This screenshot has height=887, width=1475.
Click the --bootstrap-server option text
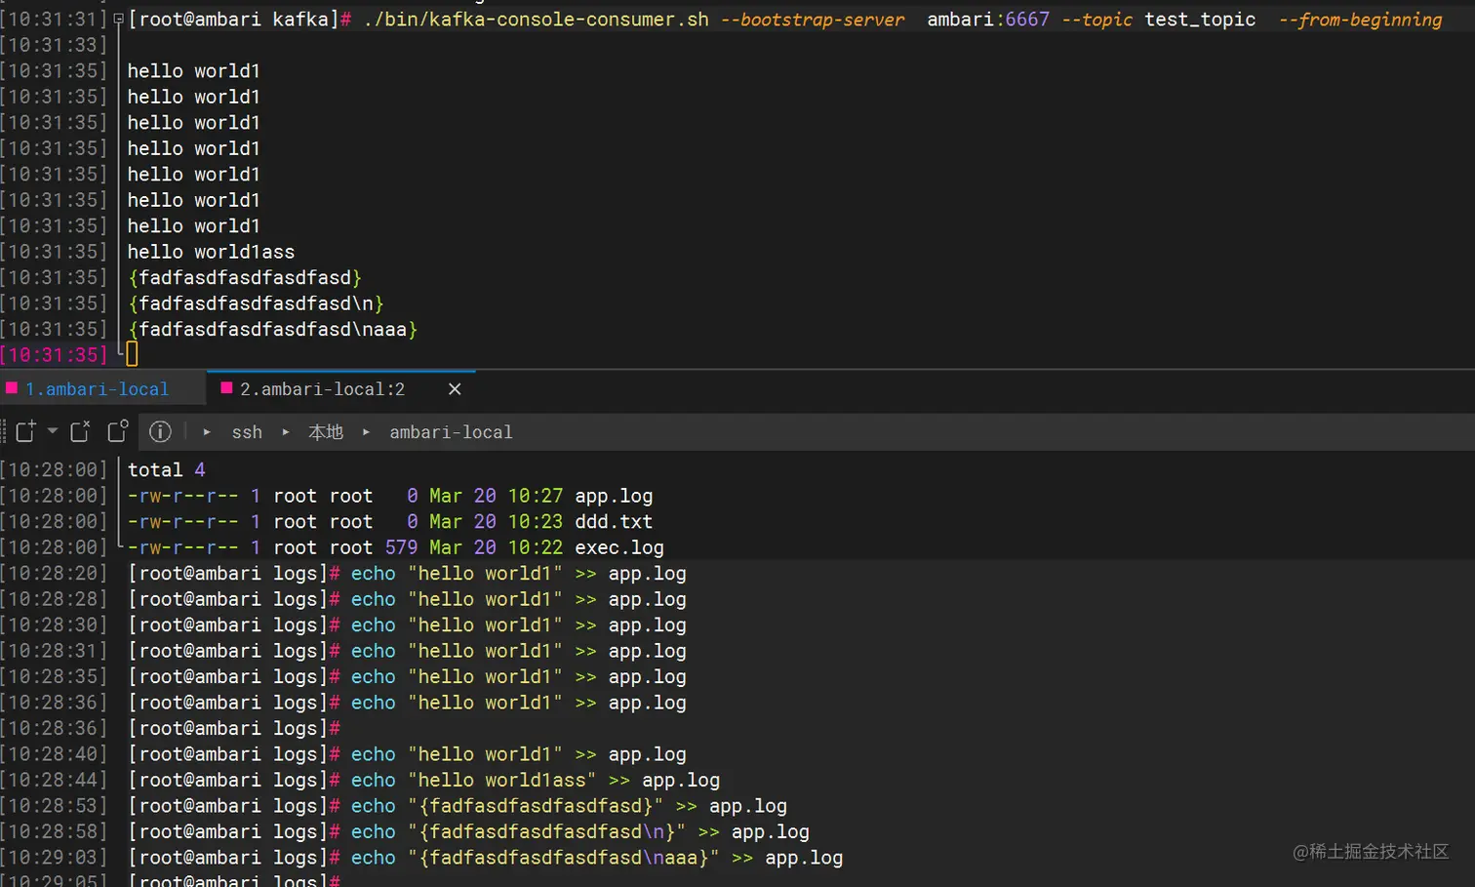pyautogui.click(x=813, y=20)
